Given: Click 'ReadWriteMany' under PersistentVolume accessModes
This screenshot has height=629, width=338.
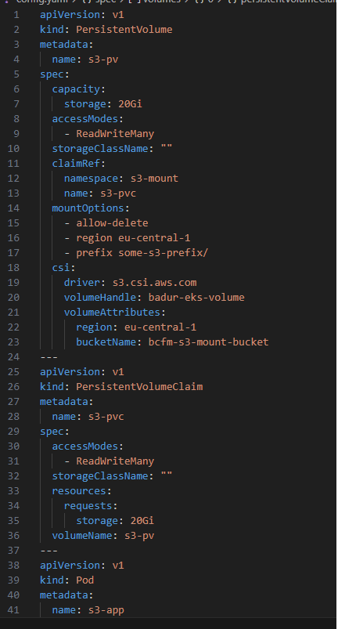Looking at the screenshot, I should [115, 134].
